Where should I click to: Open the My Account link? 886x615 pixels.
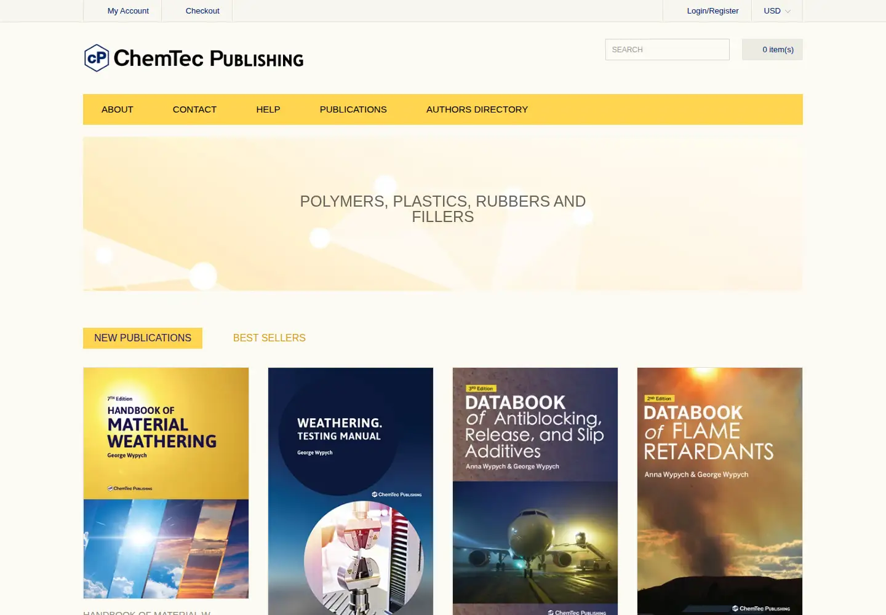click(x=128, y=11)
